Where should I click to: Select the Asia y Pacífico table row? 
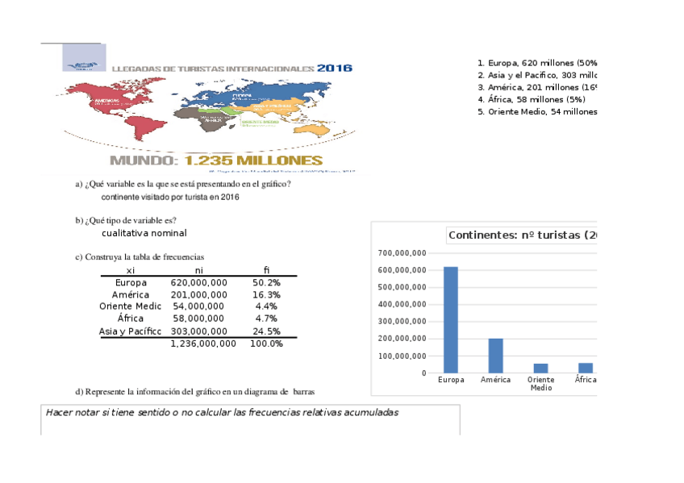click(x=131, y=331)
